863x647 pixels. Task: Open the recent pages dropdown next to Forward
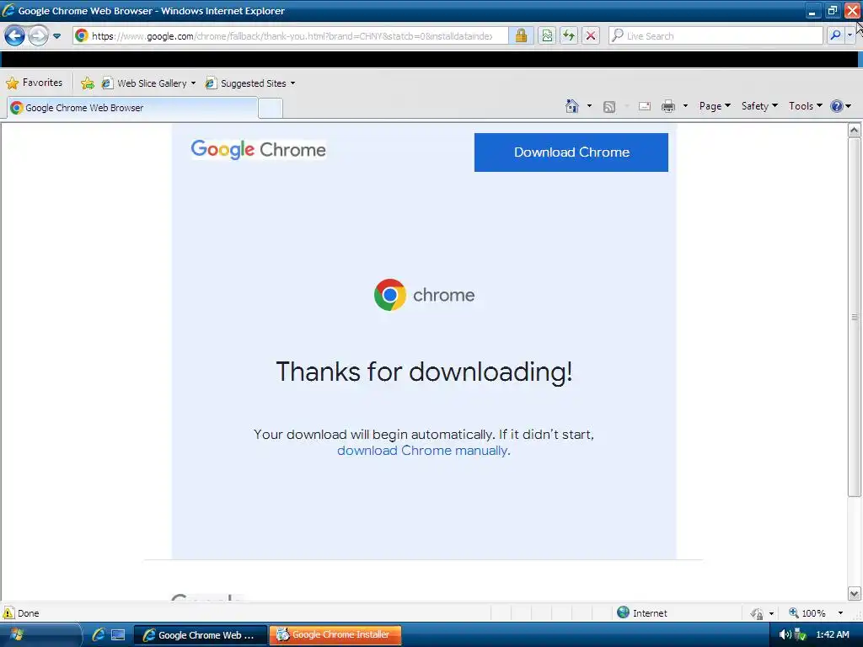coord(56,36)
